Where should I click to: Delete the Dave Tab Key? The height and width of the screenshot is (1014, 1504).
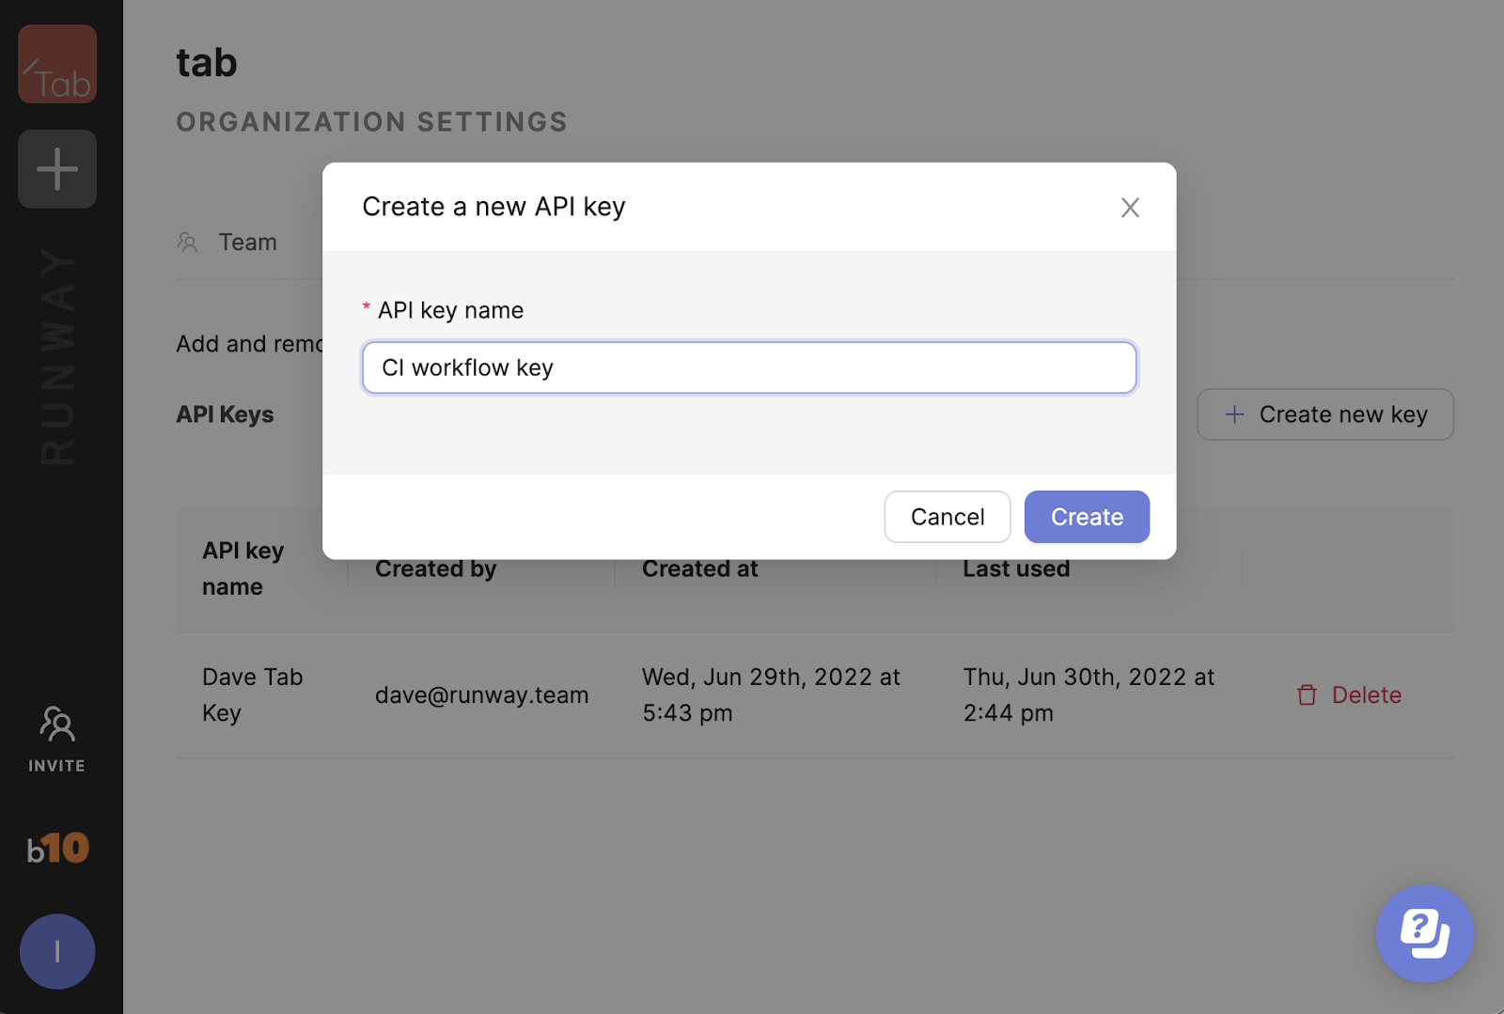1366,695
